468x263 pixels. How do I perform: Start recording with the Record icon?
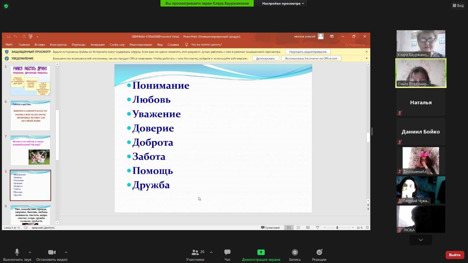(x=295, y=252)
